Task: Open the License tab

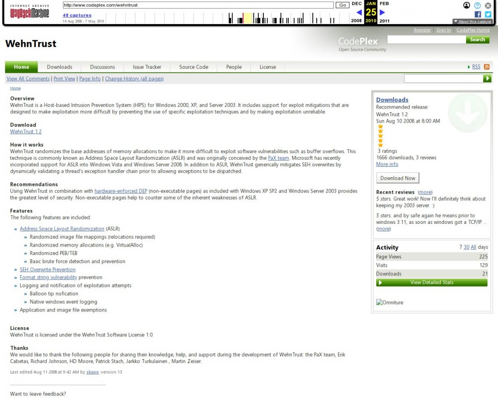Action: click(x=268, y=67)
